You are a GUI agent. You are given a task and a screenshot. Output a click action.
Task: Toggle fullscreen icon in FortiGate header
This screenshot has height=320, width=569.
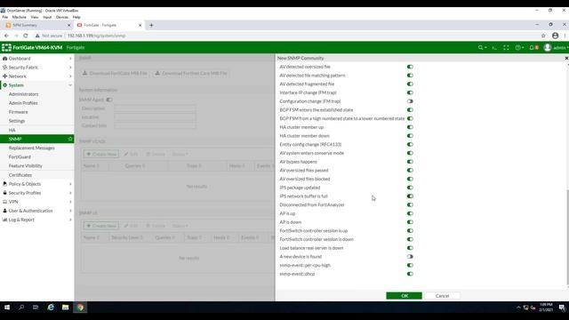tap(506, 47)
